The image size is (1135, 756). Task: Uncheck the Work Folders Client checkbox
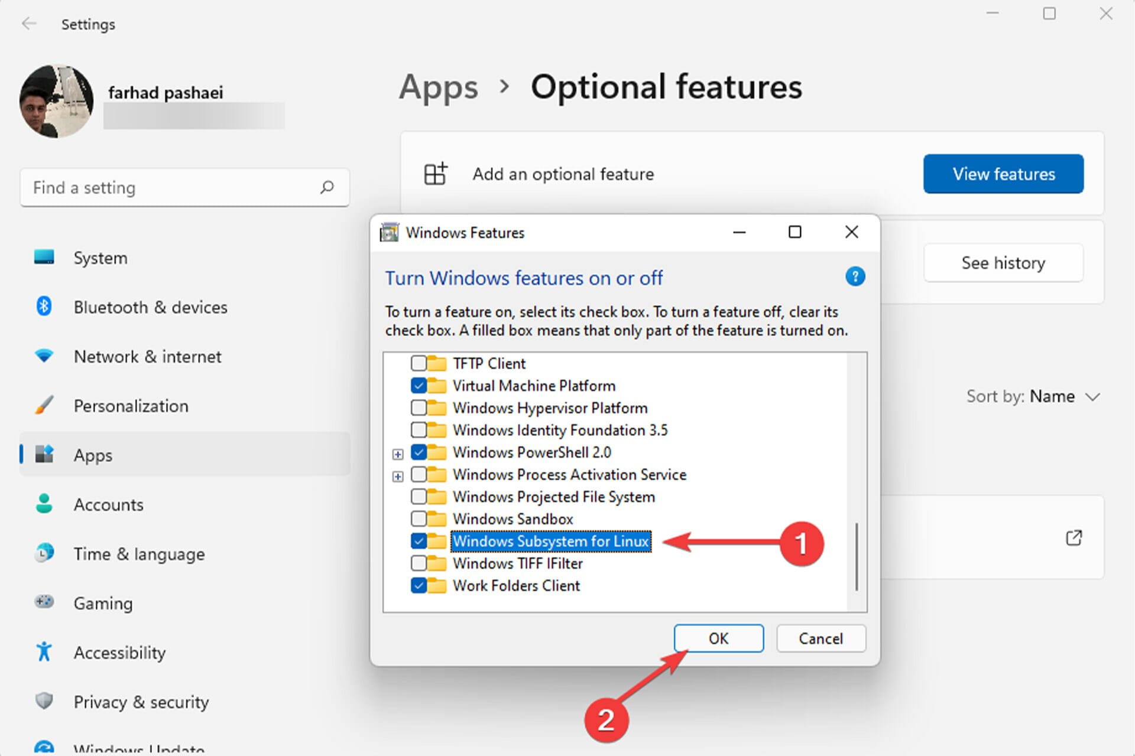pyautogui.click(x=419, y=585)
